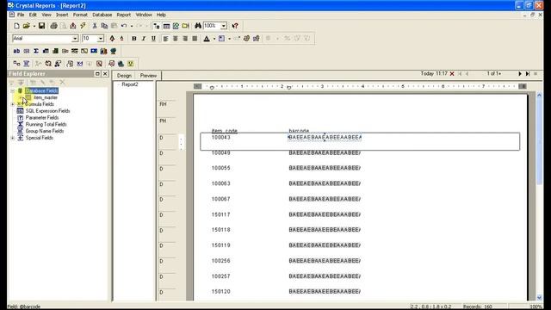Open the Database menu
The height and width of the screenshot is (310, 551).
tap(102, 15)
